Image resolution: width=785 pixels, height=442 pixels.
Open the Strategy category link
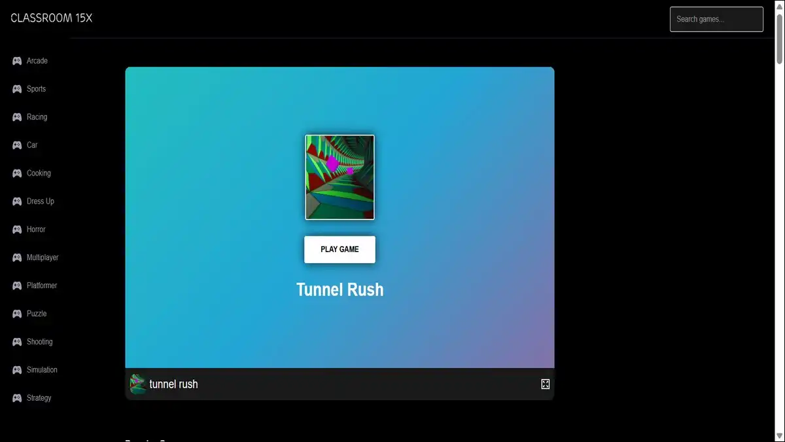click(39, 399)
